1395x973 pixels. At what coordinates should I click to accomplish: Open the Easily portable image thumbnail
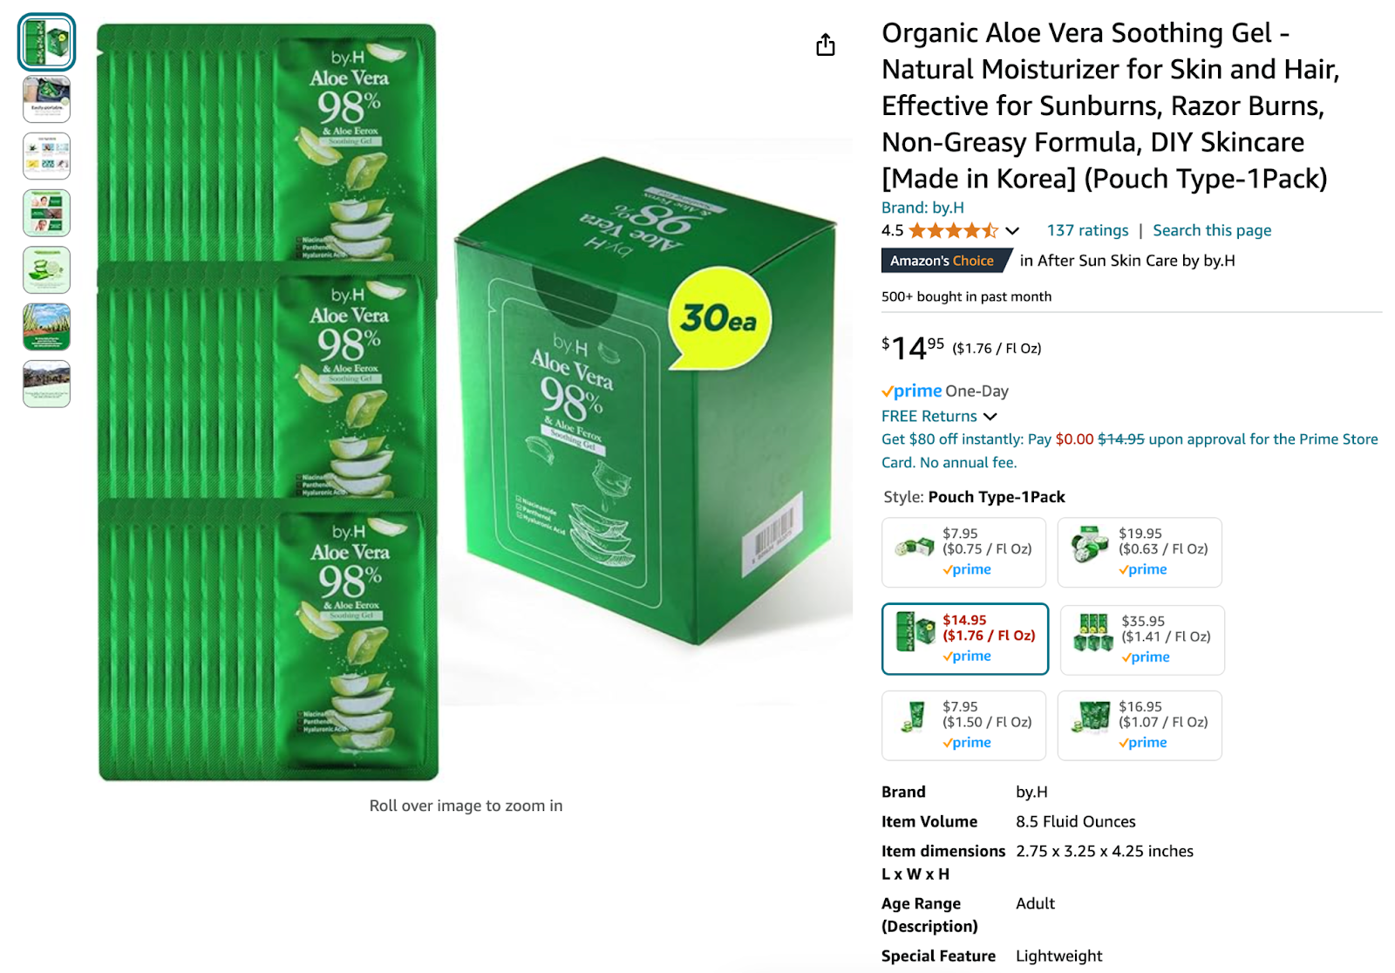[x=46, y=99]
